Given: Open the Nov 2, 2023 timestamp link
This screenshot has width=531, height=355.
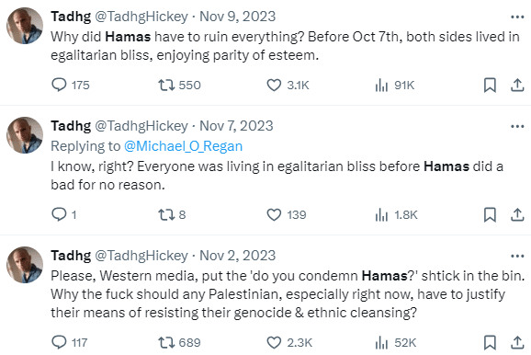Looking at the screenshot, I should (x=237, y=256).
